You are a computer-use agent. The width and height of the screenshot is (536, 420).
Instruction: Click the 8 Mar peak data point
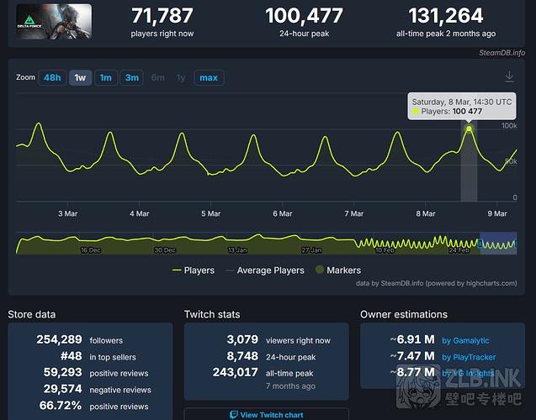[x=470, y=129]
